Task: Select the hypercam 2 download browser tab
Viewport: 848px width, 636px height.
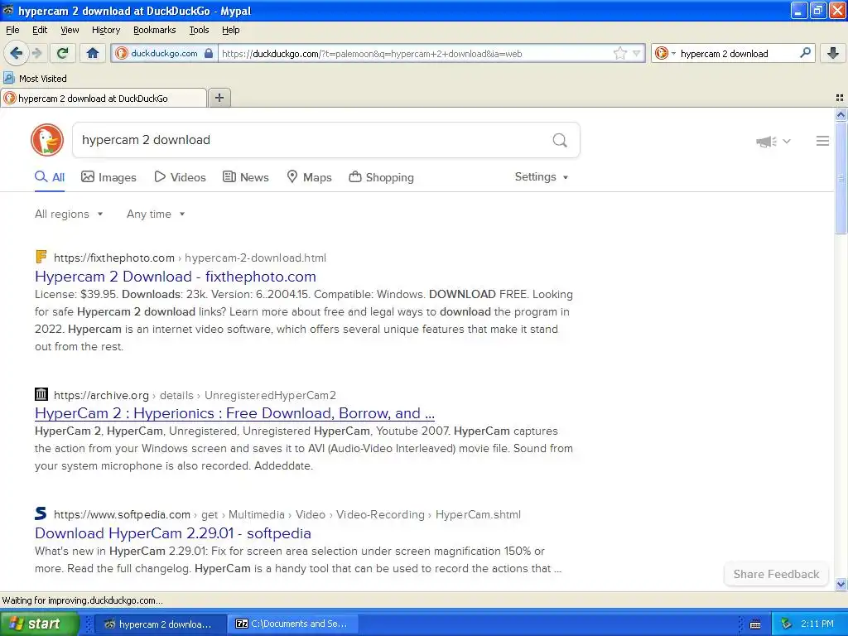Action: pyautogui.click(x=104, y=98)
